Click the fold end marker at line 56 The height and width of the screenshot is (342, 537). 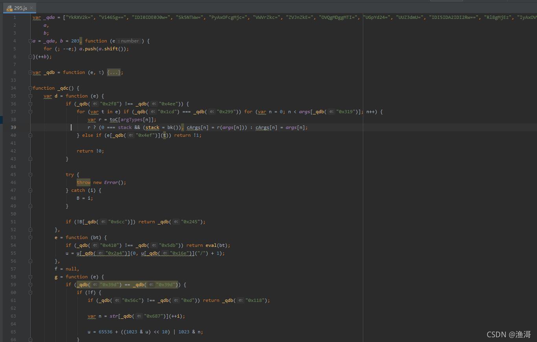coord(30,261)
